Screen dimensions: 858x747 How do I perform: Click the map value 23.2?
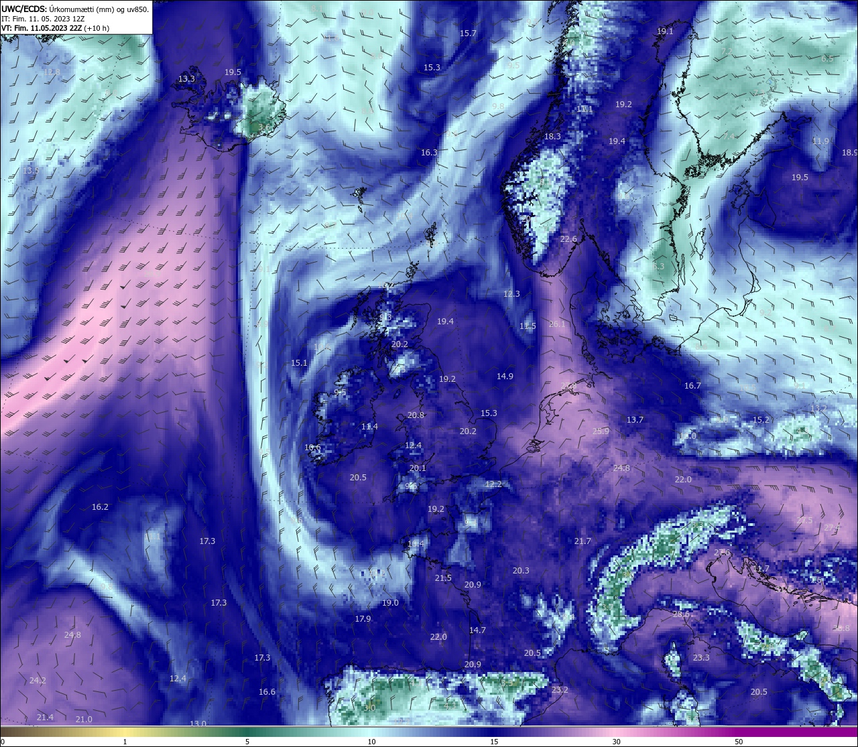[x=560, y=689]
